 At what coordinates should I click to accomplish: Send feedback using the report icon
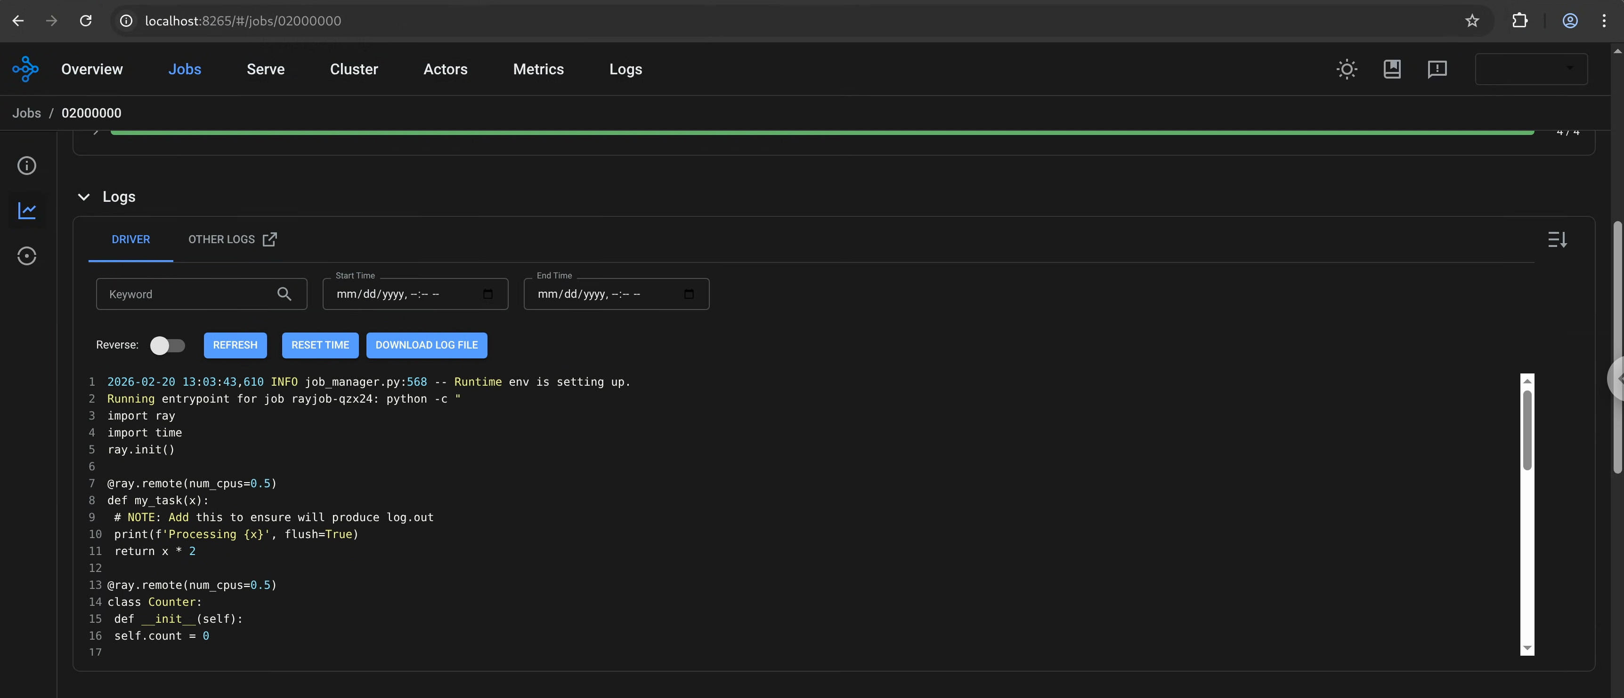1437,69
